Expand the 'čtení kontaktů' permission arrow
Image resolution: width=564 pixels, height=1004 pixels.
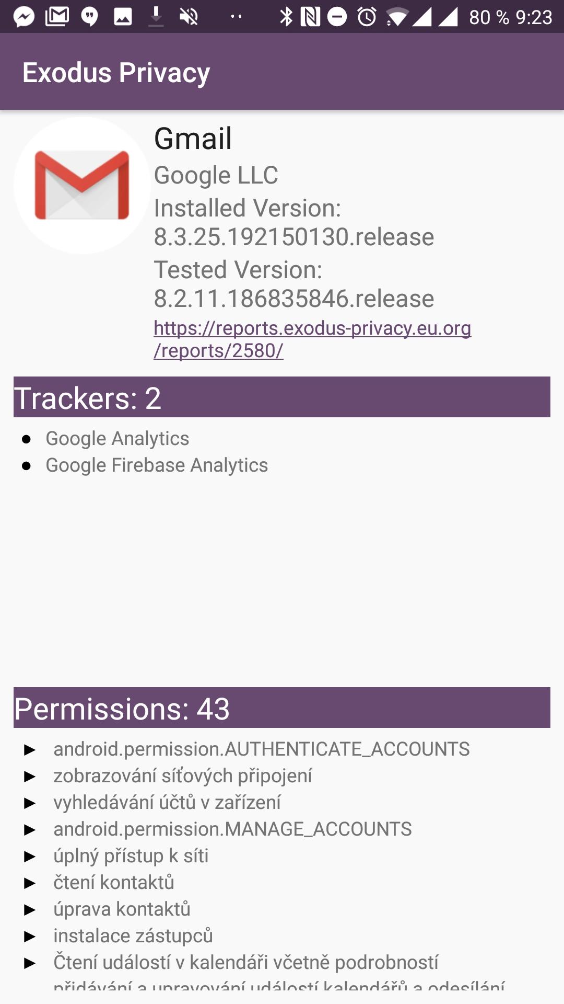click(x=30, y=883)
